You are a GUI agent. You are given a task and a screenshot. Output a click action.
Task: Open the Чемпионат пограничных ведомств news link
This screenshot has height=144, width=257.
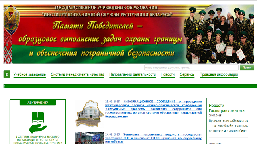pyautogui.click(x=153, y=138)
